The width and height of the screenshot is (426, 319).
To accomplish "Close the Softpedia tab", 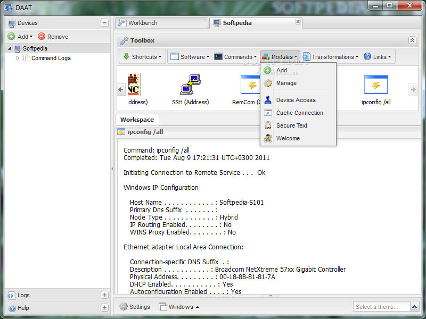I will tap(298, 21).
